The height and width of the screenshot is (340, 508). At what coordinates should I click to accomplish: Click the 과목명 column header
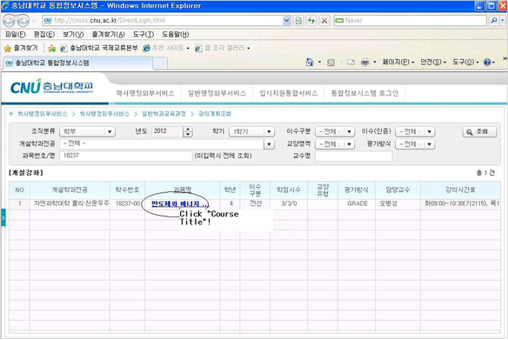(183, 190)
